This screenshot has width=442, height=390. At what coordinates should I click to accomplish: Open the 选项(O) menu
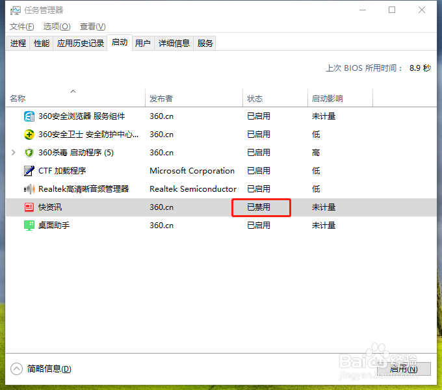[x=57, y=27]
